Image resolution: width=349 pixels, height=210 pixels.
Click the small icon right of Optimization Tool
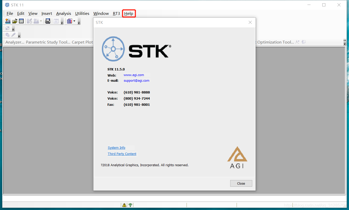coord(298,42)
